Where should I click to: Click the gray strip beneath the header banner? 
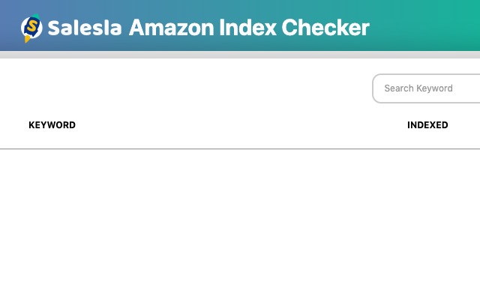(240, 55)
